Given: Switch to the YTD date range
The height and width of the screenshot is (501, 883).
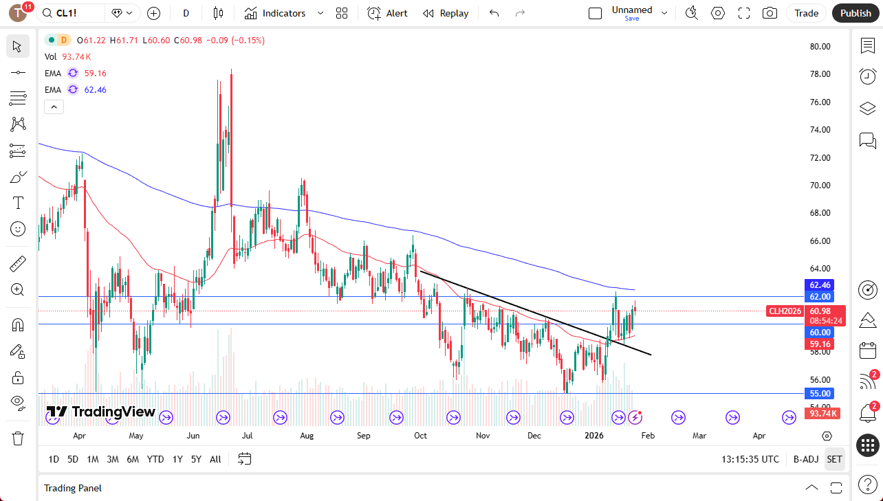Looking at the screenshot, I should (x=155, y=459).
